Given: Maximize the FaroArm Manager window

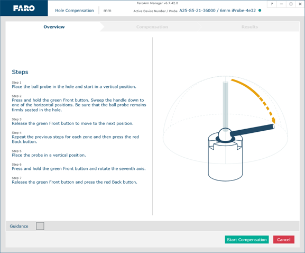Looking at the screenshot, I should (291, 4).
